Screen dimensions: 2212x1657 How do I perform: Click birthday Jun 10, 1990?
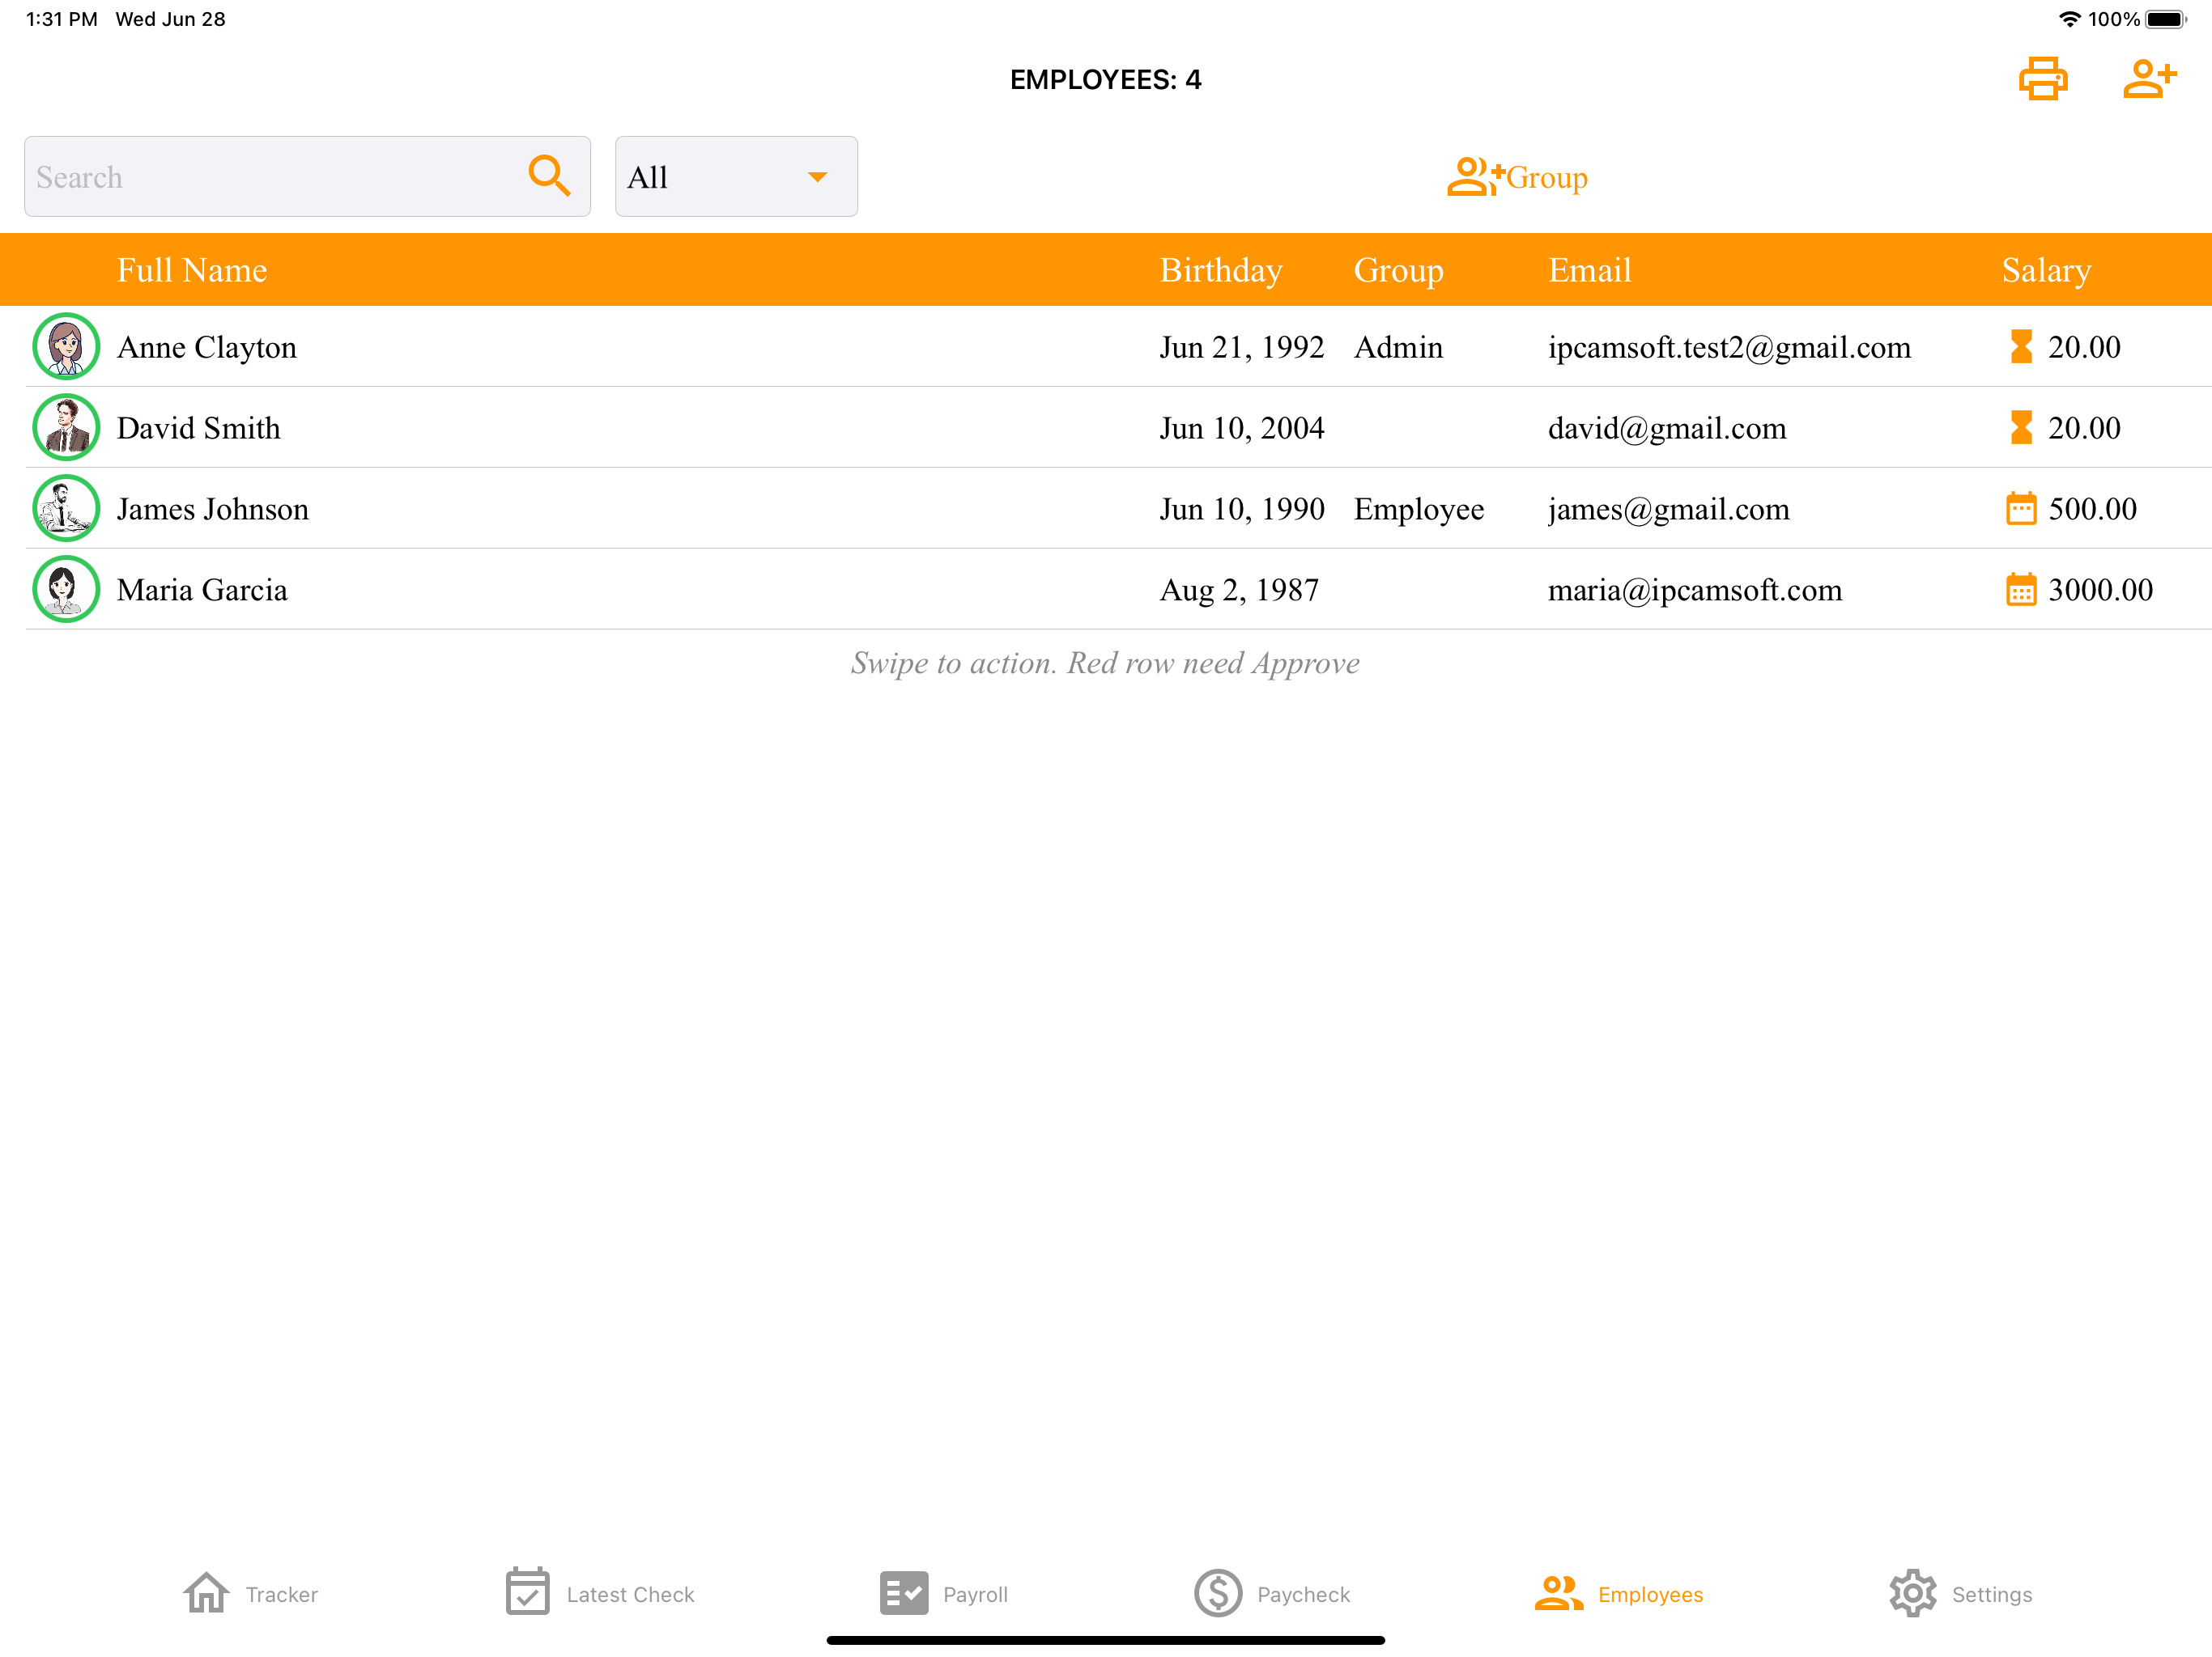[1241, 509]
